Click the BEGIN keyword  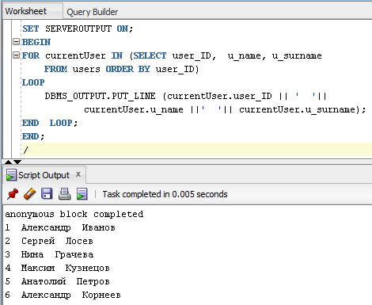coord(36,42)
